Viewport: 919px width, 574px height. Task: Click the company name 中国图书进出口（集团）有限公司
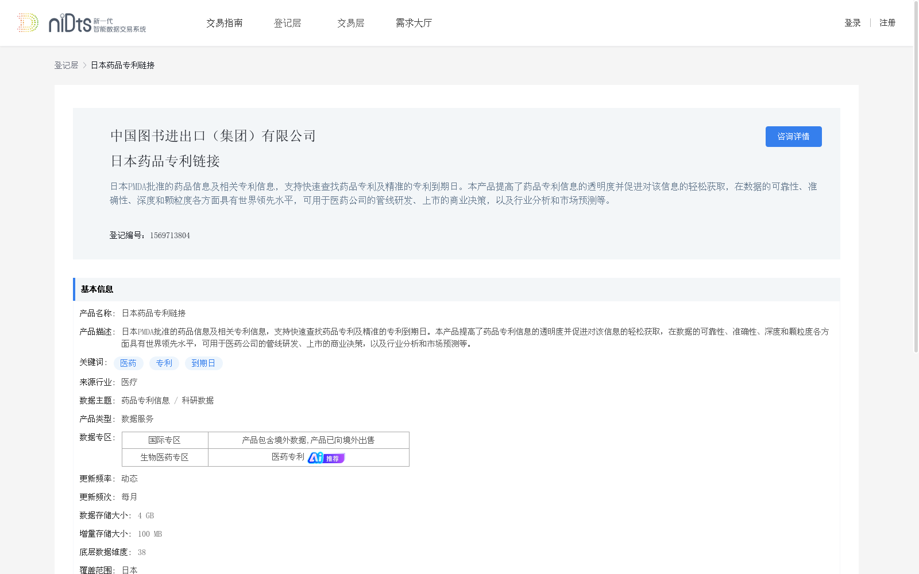point(213,136)
